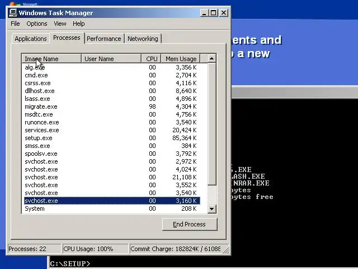Select the Processes tab
This screenshot has height=269, width=358.
click(67, 38)
